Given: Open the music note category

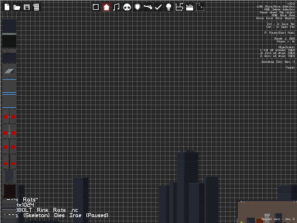Looking at the screenshot, I should coord(116,7).
